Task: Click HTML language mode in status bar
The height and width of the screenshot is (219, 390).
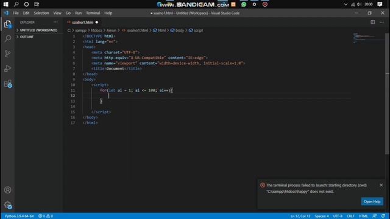Action: click(x=363, y=216)
